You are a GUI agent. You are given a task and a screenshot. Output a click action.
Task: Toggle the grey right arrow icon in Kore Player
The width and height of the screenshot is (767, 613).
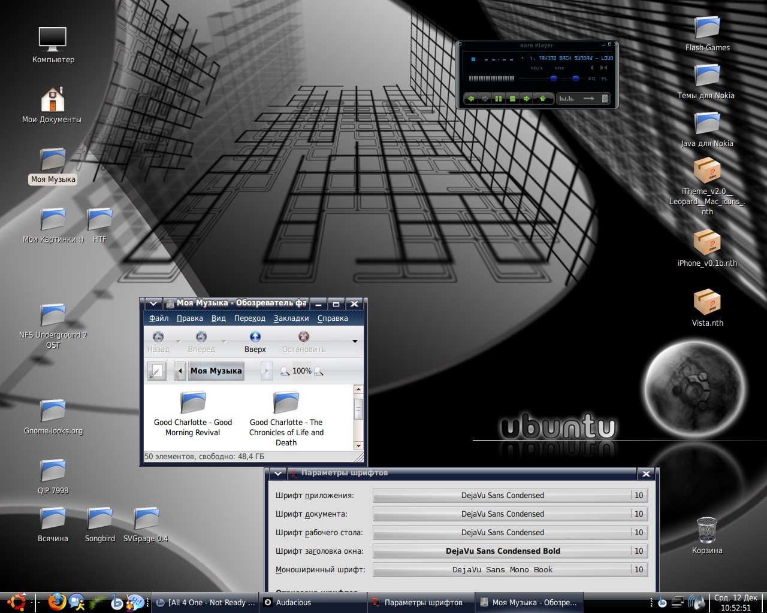click(x=589, y=98)
